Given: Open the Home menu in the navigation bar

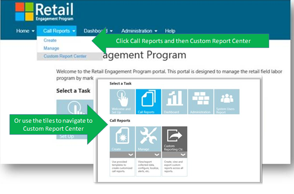Looking at the screenshot, I should pyautogui.click(x=25, y=31).
